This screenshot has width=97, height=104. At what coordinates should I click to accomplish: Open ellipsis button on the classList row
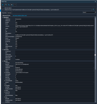94,71
